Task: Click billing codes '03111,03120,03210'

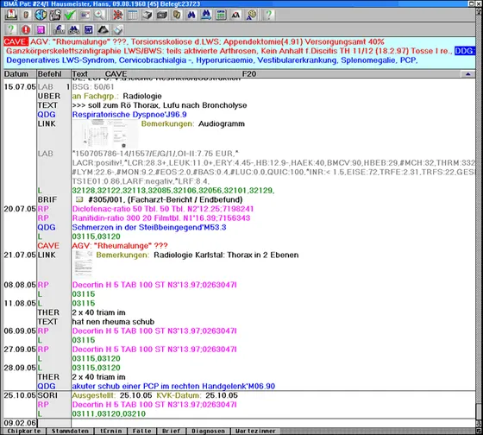Action: (x=109, y=413)
